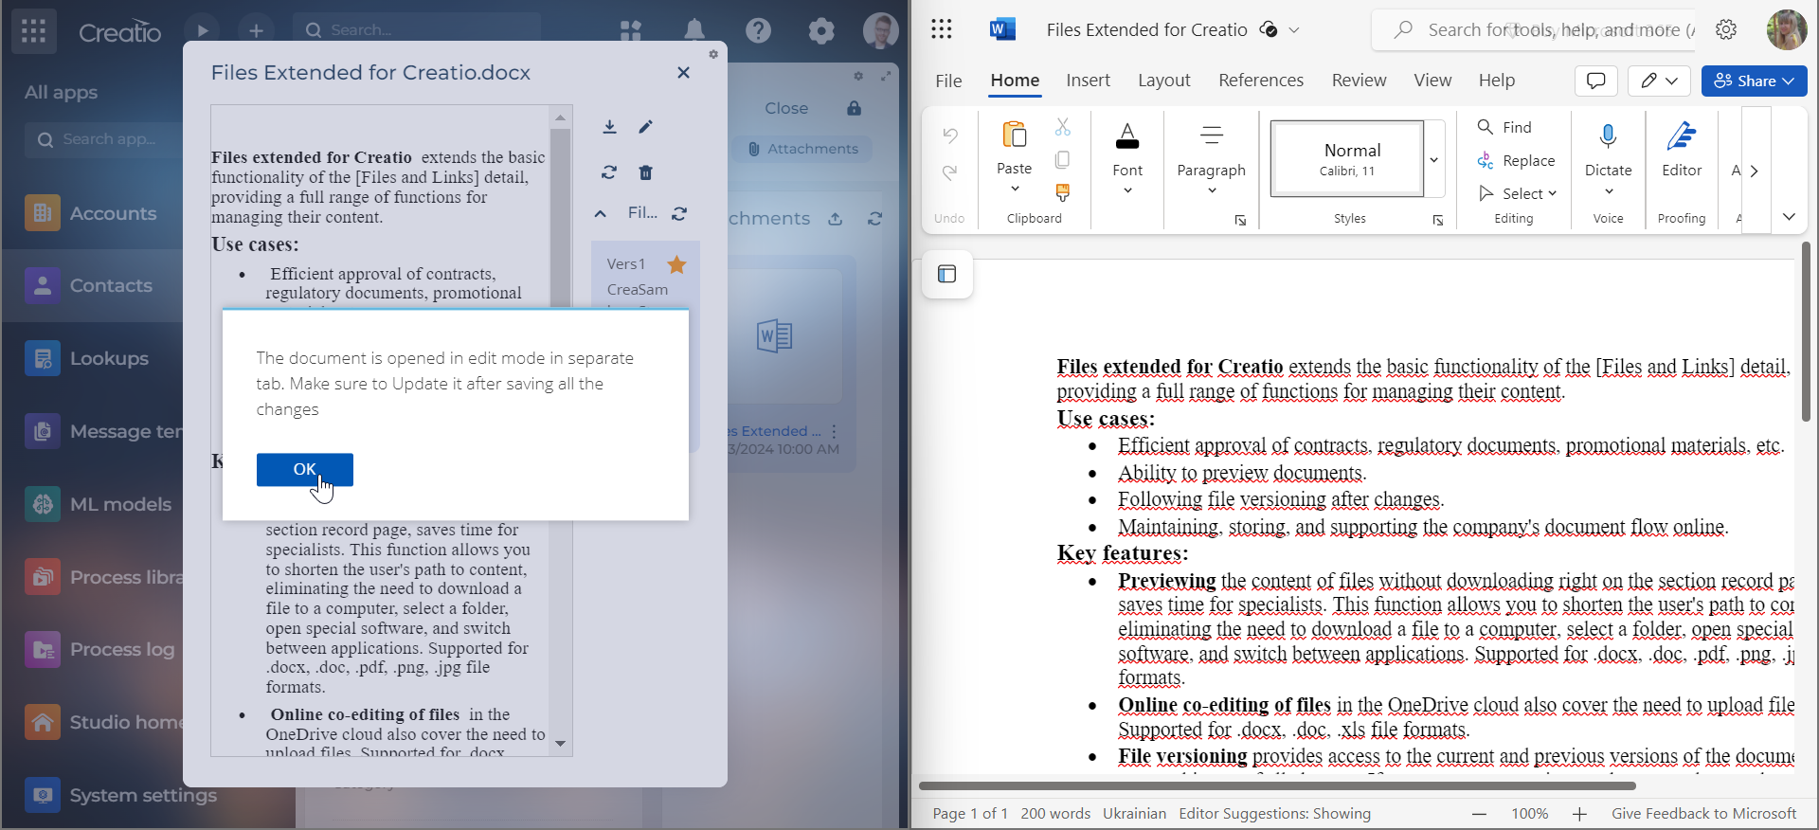Open Word settings gear
The height and width of the screenshot is (830, 1819).
tap(1726, 30)
